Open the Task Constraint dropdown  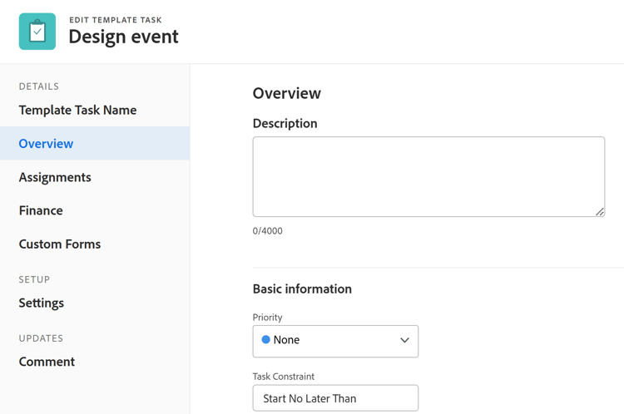click(335, 398)
